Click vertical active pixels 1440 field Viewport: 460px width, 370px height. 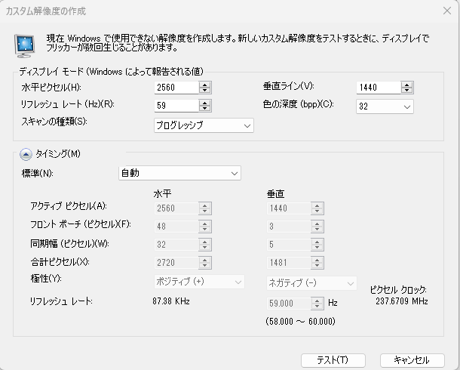pos(289,208)
